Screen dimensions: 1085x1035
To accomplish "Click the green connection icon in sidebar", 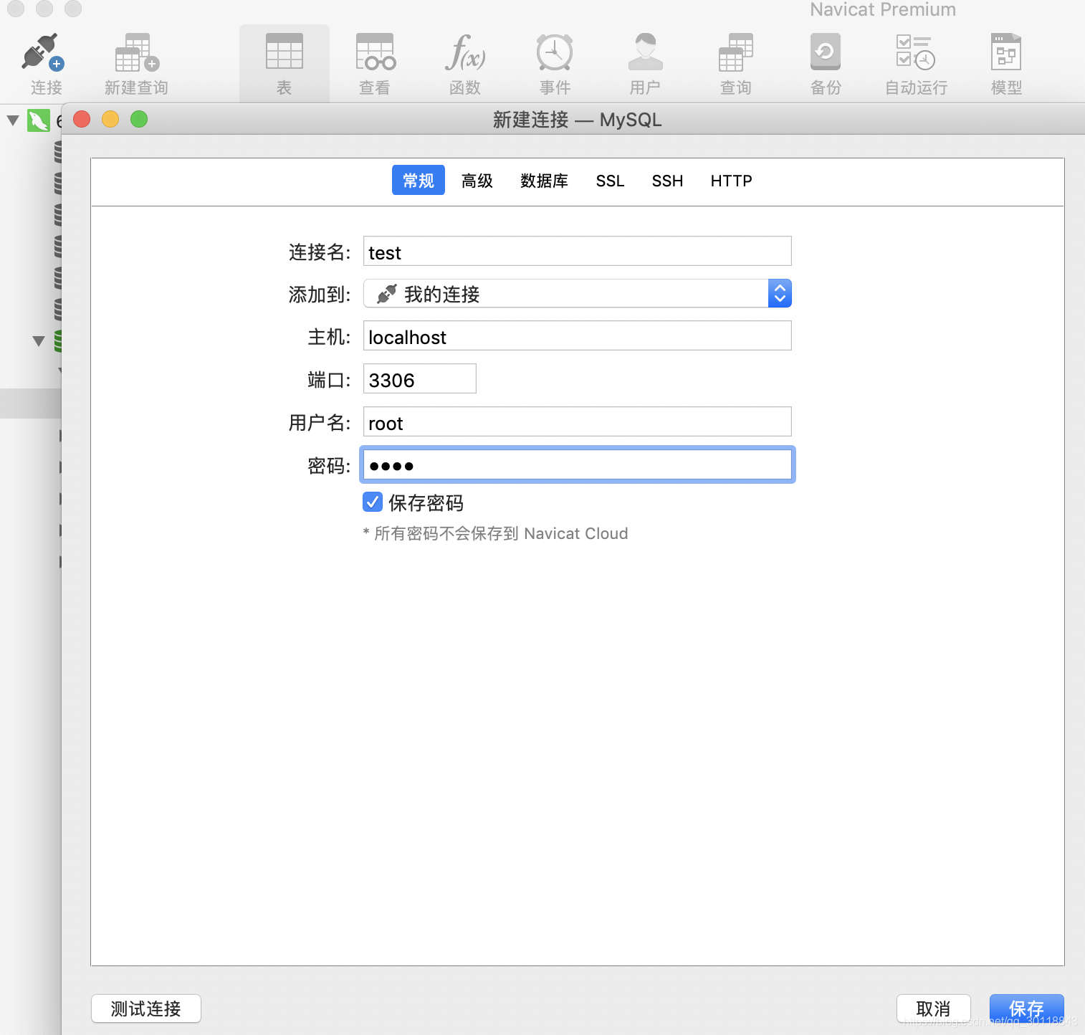I will 39,120.
